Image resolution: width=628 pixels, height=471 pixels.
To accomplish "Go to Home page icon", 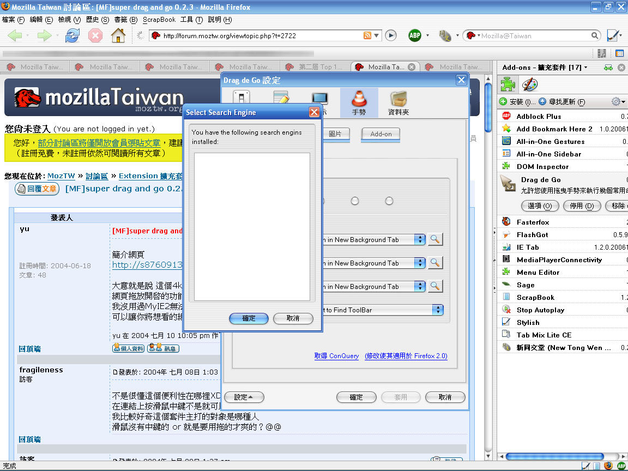I will click(x=118, y=35).
